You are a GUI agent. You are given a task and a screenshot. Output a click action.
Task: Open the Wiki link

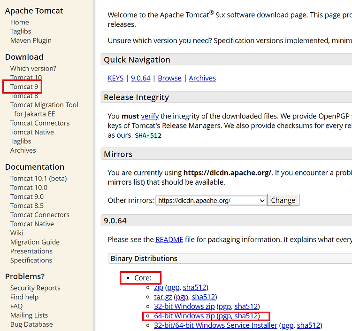pyautogui.click(x=16, y=233)
